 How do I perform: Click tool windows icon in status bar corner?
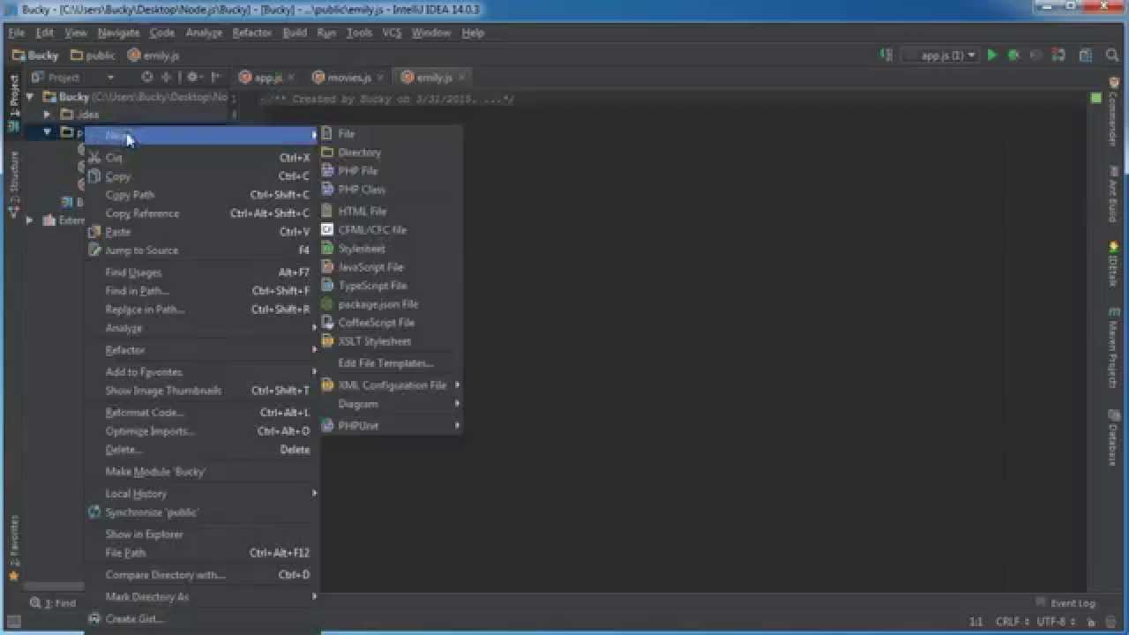point(12,622)
